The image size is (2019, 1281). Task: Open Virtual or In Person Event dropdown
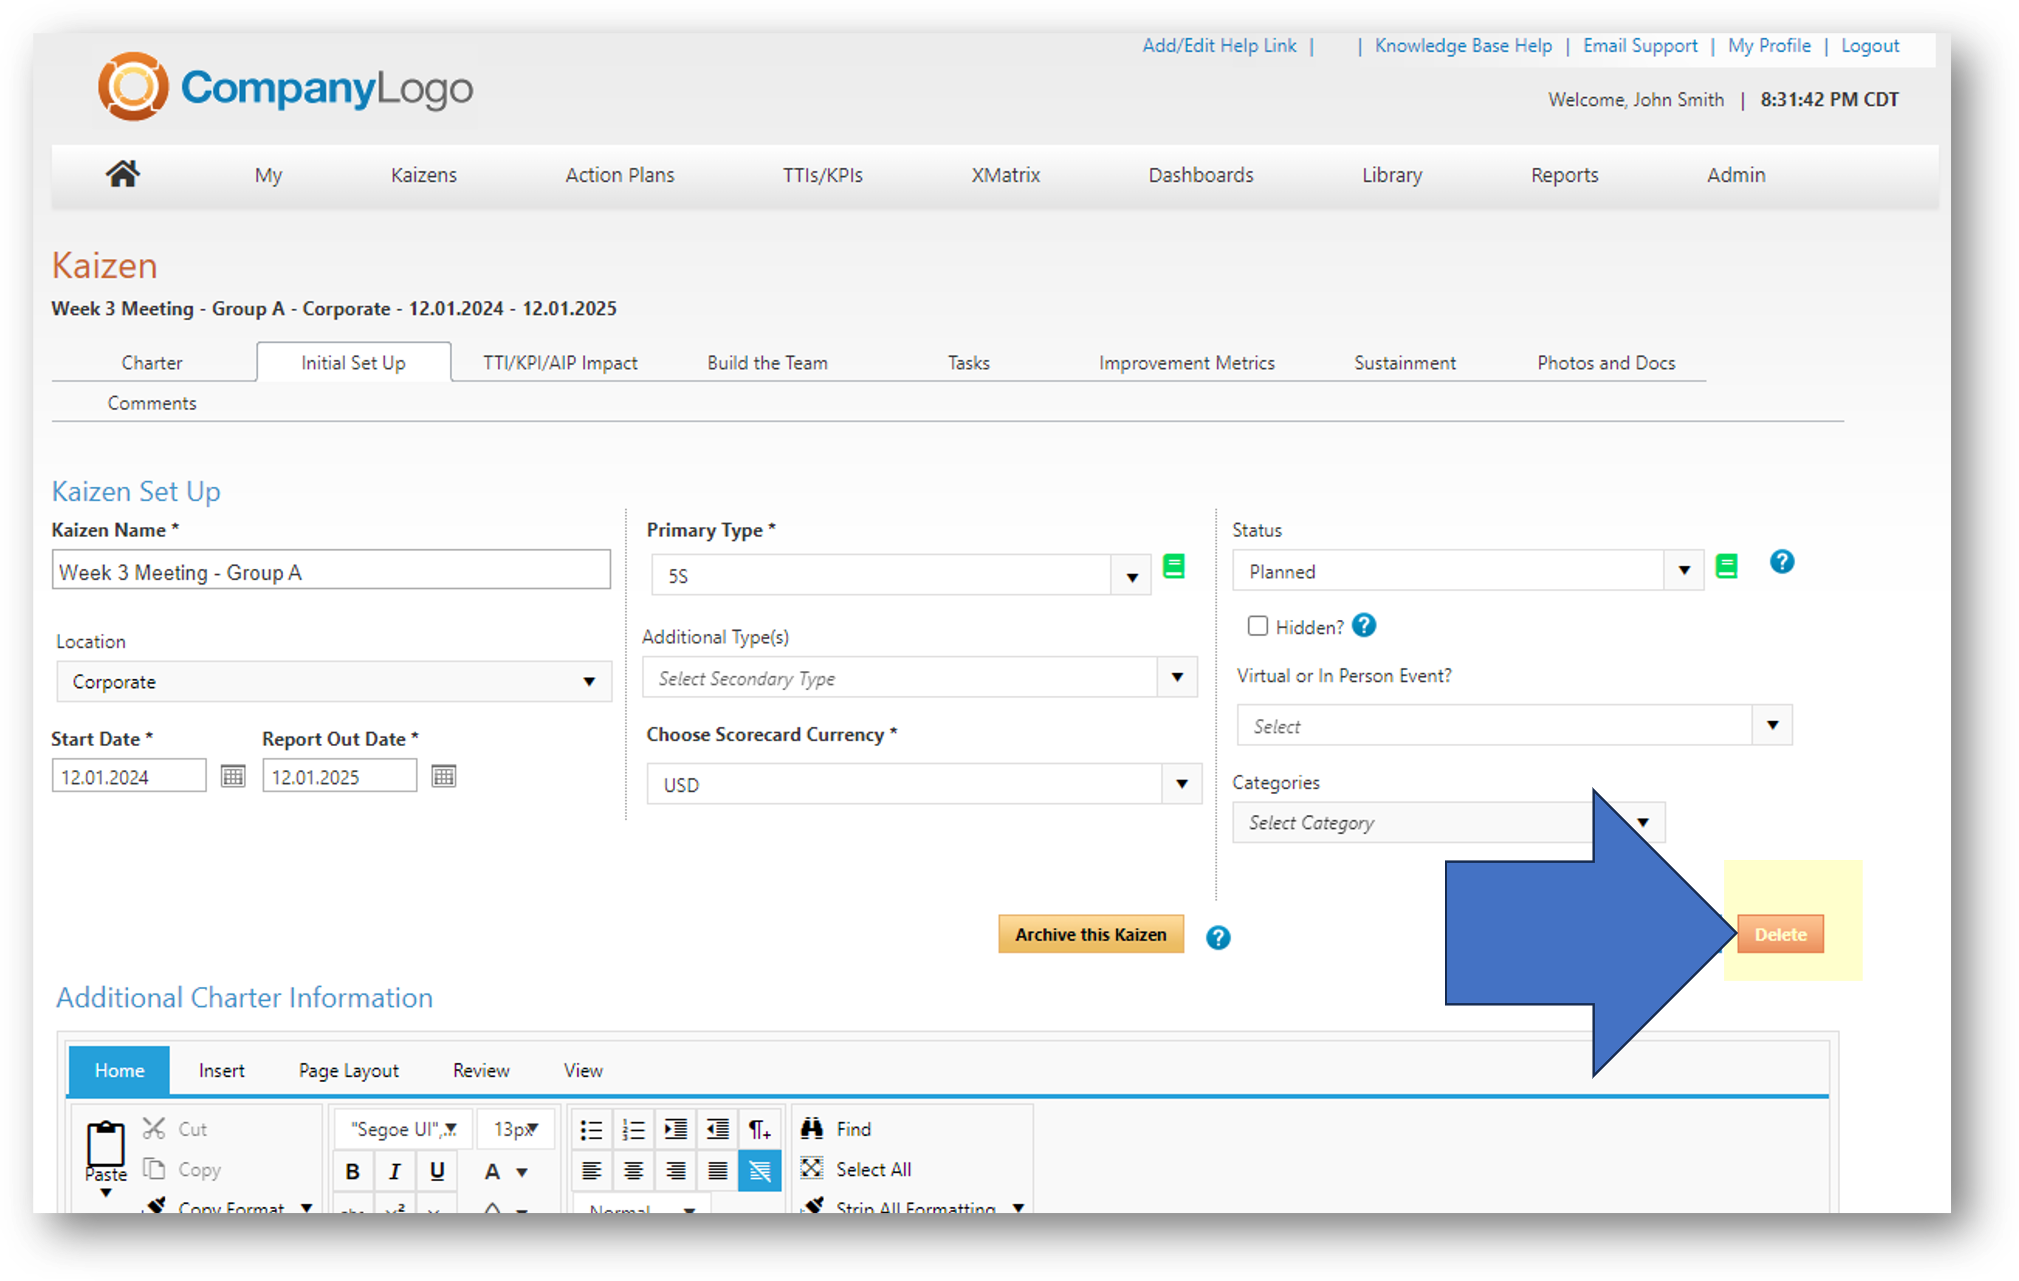tap(1772, 724)
